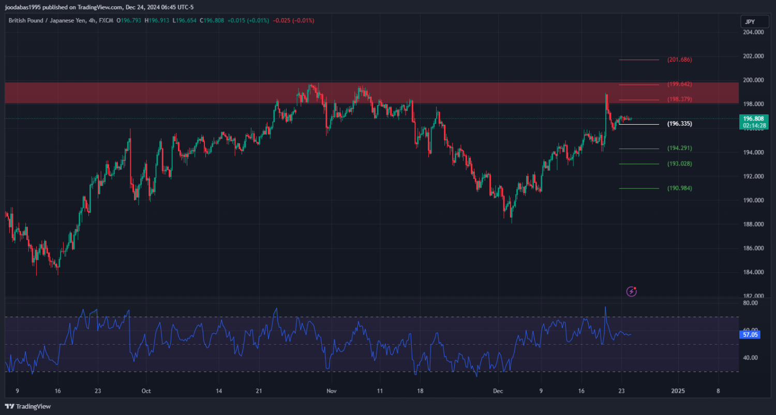Select the 196.808 current price label
Image resolution: width=776 pixels, height=415 pixels.
coord(755,118)
